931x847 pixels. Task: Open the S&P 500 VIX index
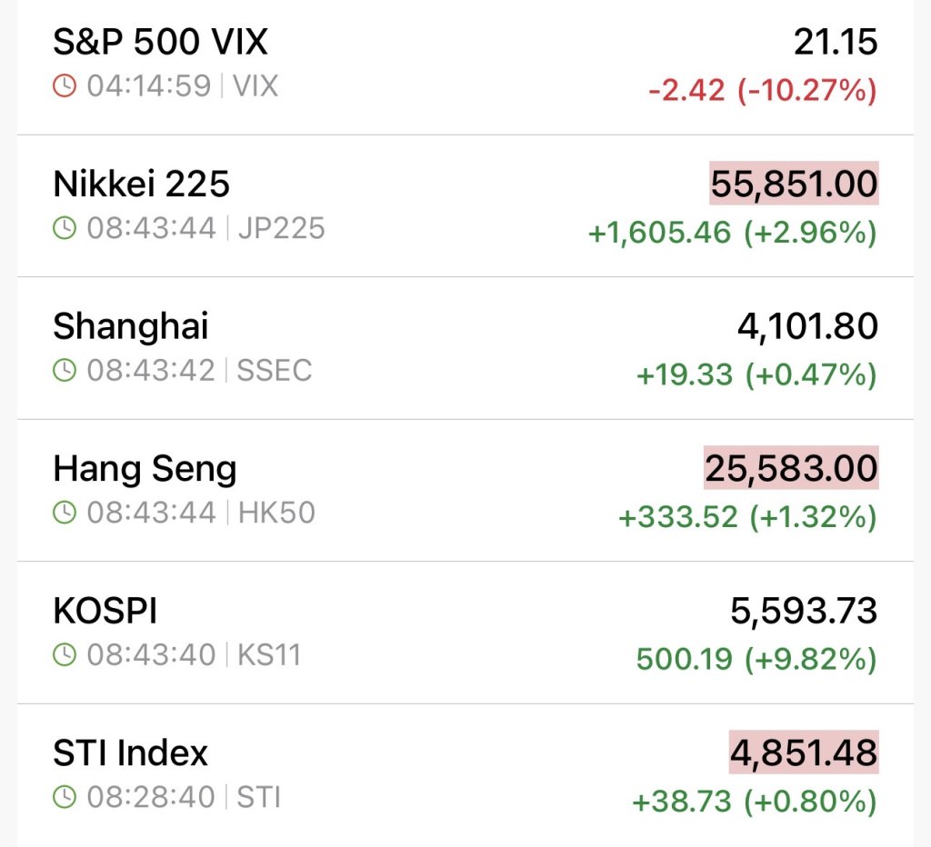(x=161, y=42)
